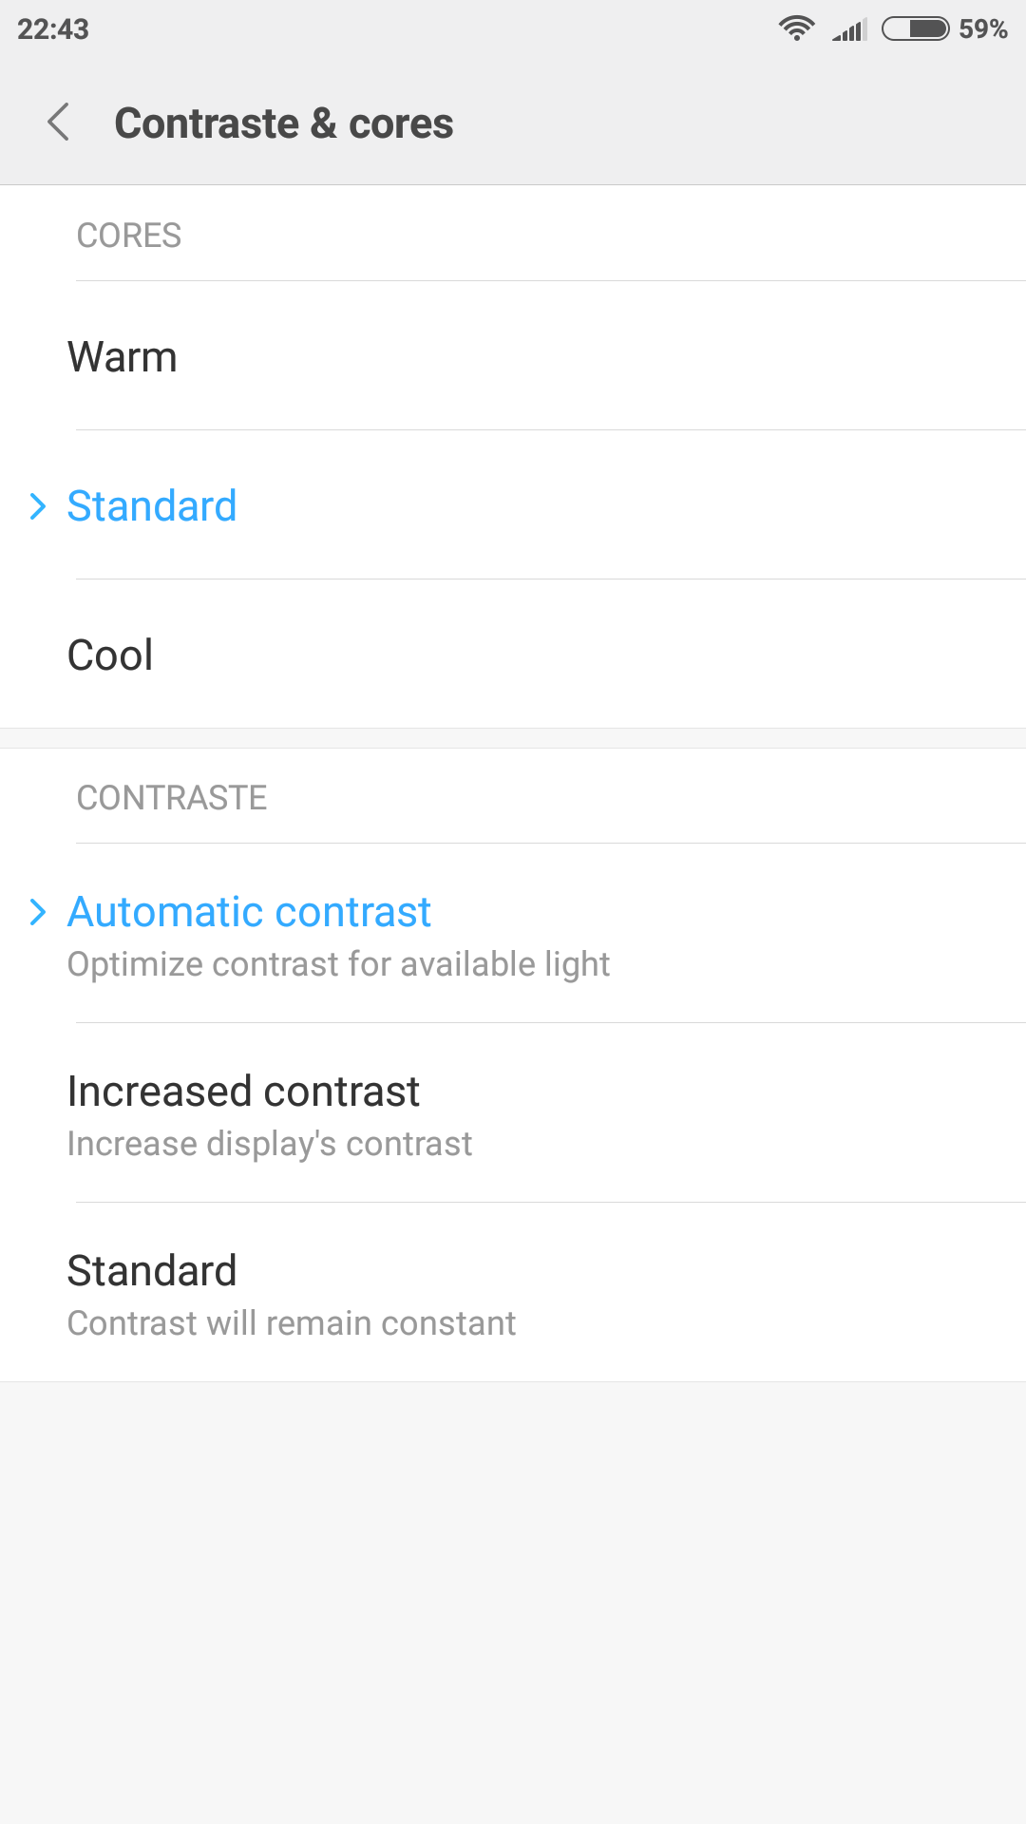Image resolution: width=1026 pixels, height=1824 pixels.
Task: Select the blue Standard color option
Action: pyautogui.click(x=513, y=505)
